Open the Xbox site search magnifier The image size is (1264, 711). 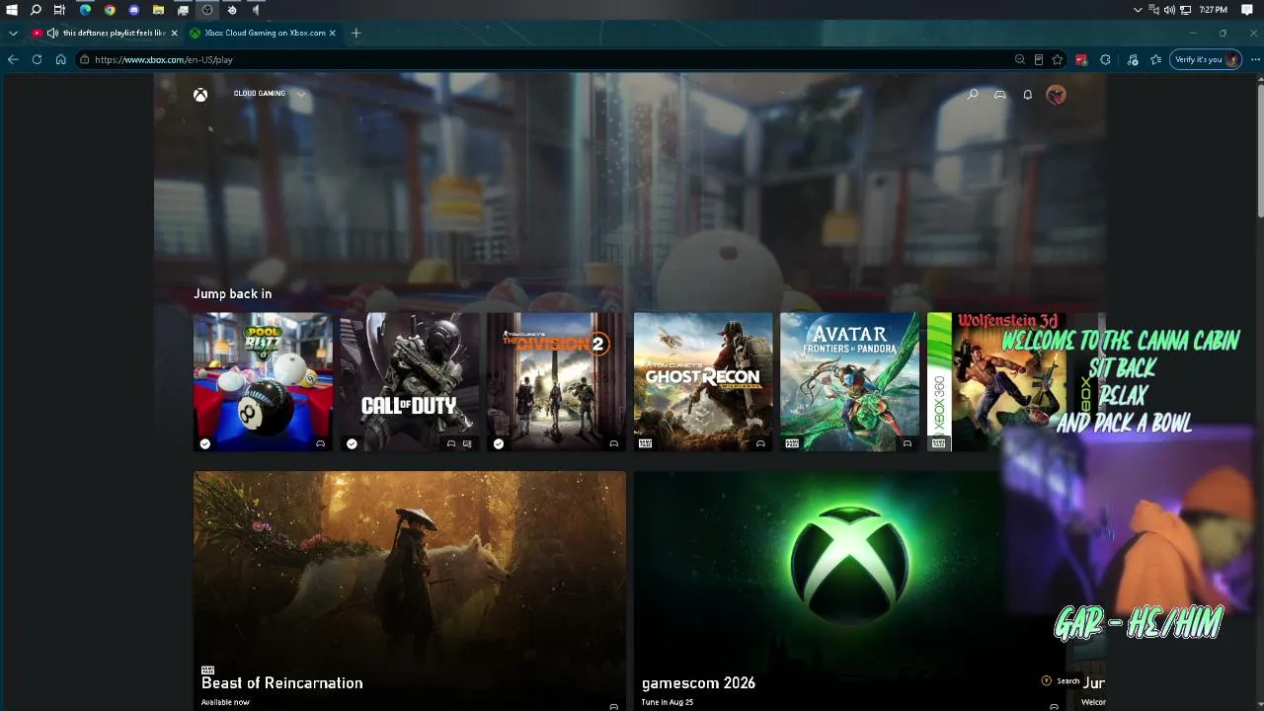point(973,95)
